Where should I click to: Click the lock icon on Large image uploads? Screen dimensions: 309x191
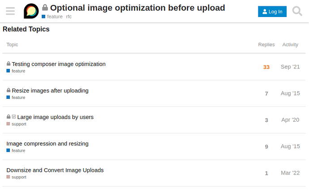tap(9, 117)
